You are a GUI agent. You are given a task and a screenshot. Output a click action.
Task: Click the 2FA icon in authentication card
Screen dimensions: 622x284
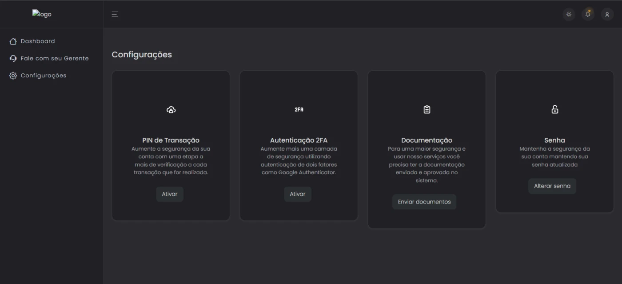coord(299,109)
